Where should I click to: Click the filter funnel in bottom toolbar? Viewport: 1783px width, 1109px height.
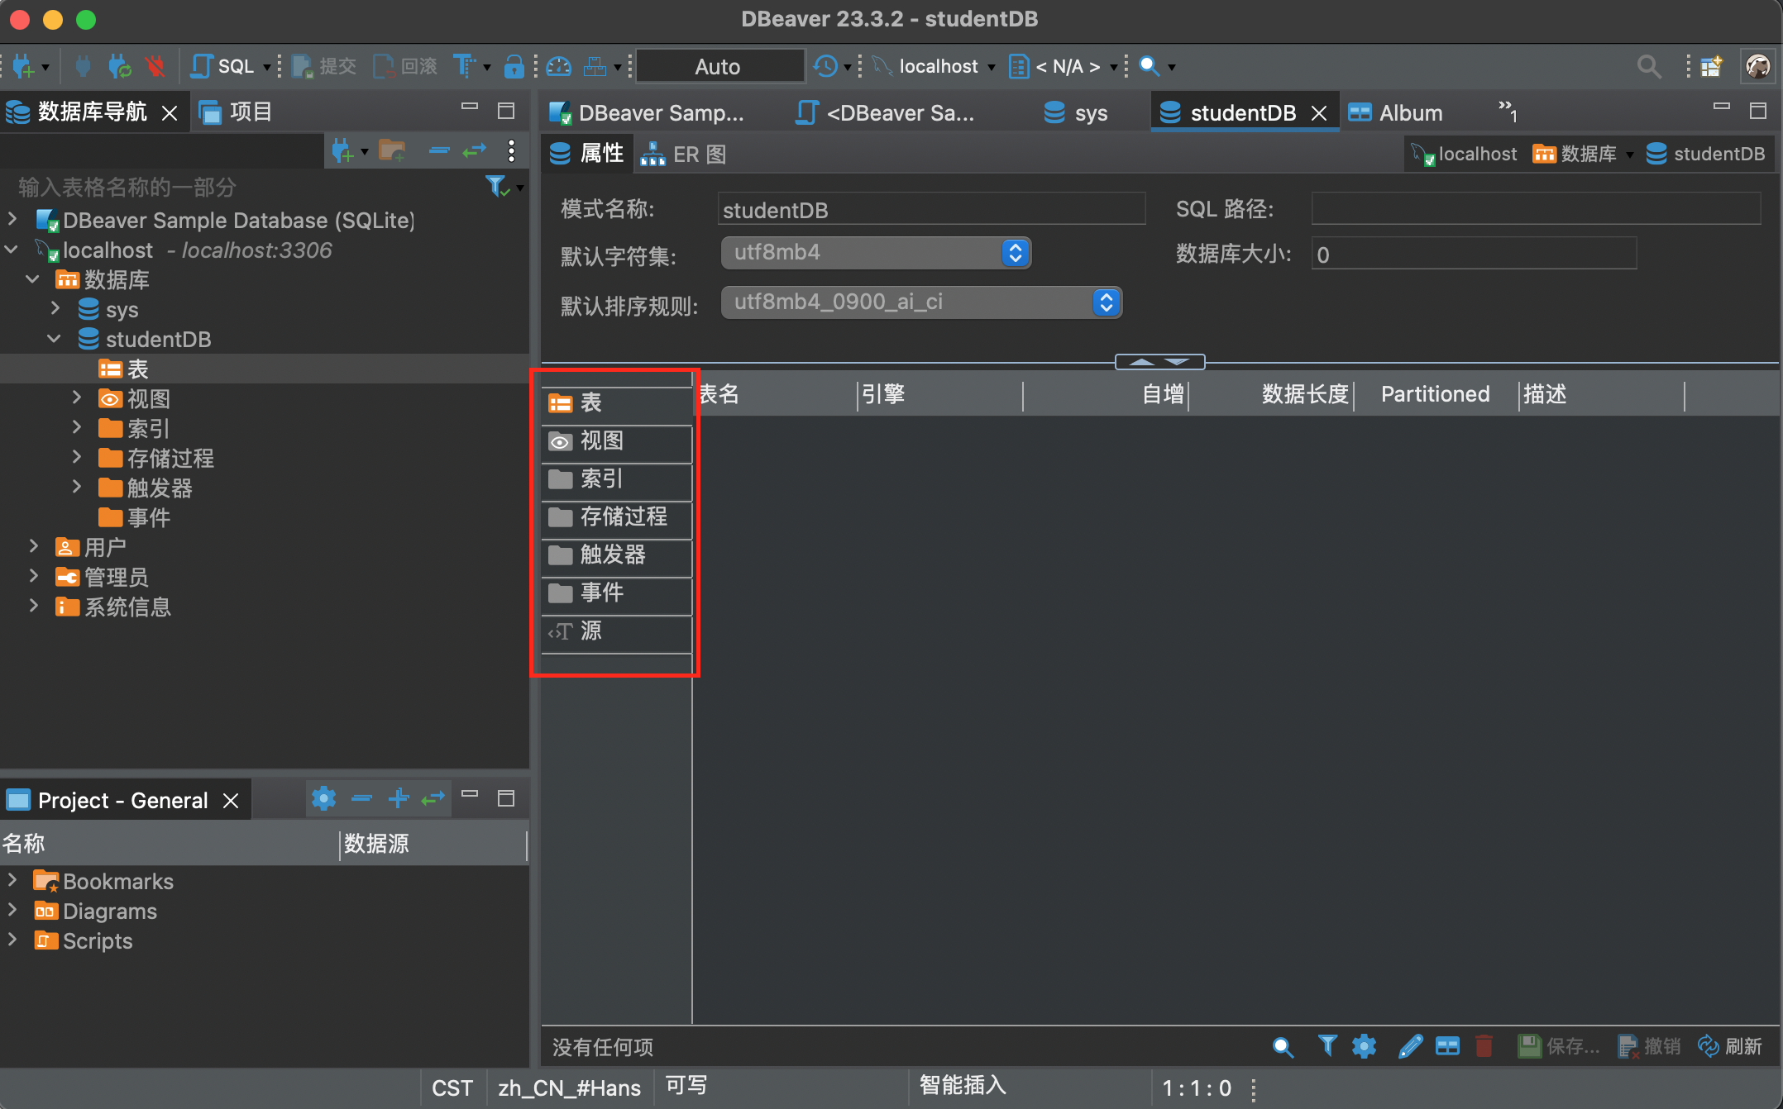[1327, 1046]
